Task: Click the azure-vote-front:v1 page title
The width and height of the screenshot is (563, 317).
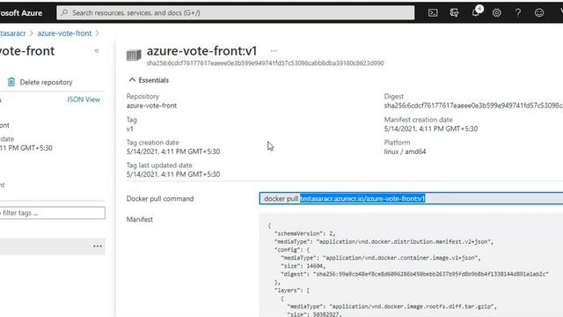Action: coord(201,51)
